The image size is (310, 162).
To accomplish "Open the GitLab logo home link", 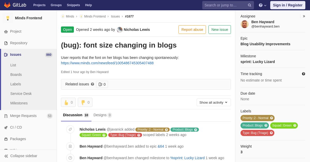I will click(15, 5).
